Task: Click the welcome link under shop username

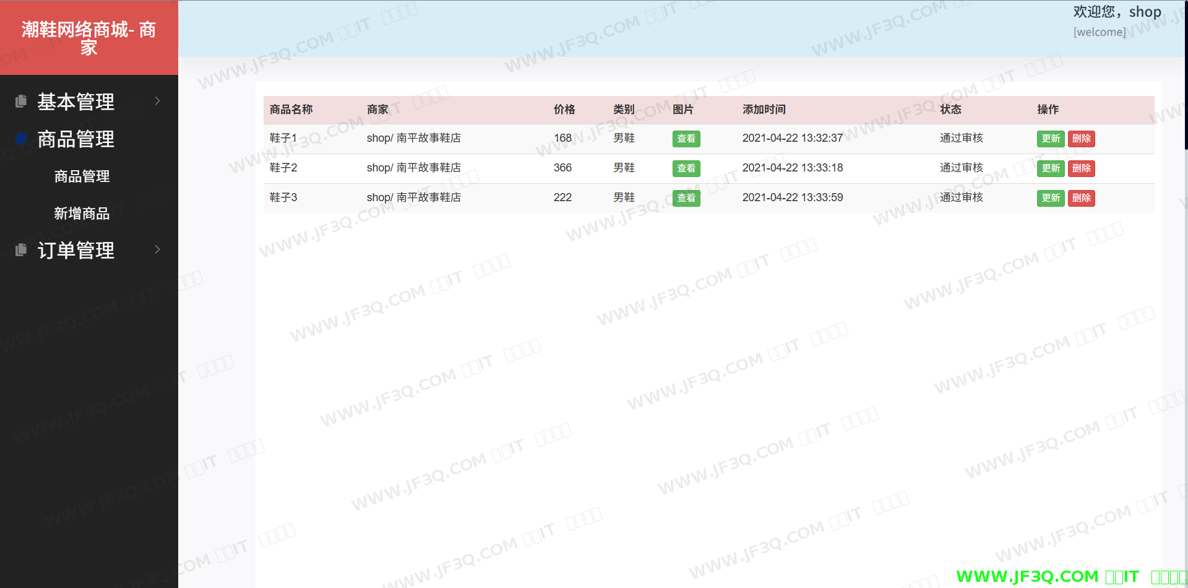Action: click(1100, 32)
